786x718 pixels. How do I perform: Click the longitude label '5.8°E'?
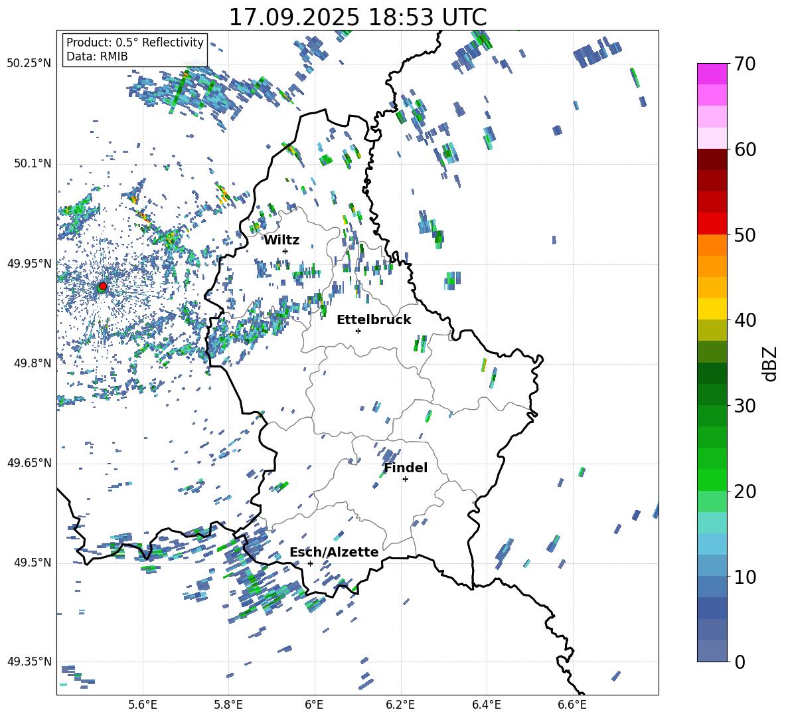pos(228,705)
